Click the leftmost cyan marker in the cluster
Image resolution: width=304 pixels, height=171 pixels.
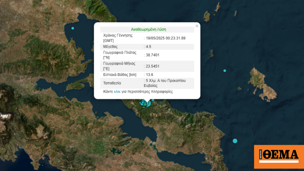pos(140,103)
